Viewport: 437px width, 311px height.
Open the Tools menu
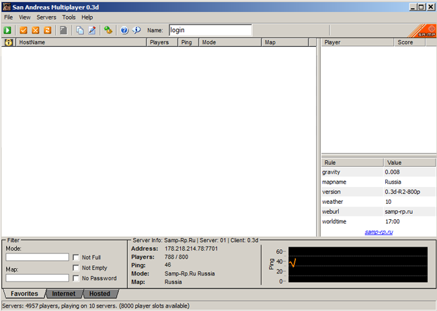[69, 17]
